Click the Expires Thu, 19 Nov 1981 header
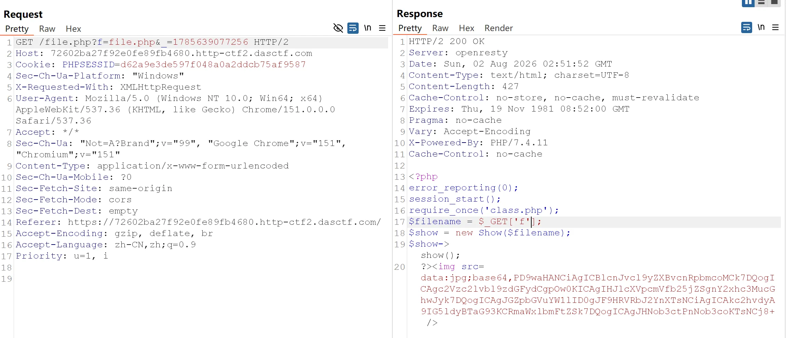The image size is (786, 338). tap(519, 109)
